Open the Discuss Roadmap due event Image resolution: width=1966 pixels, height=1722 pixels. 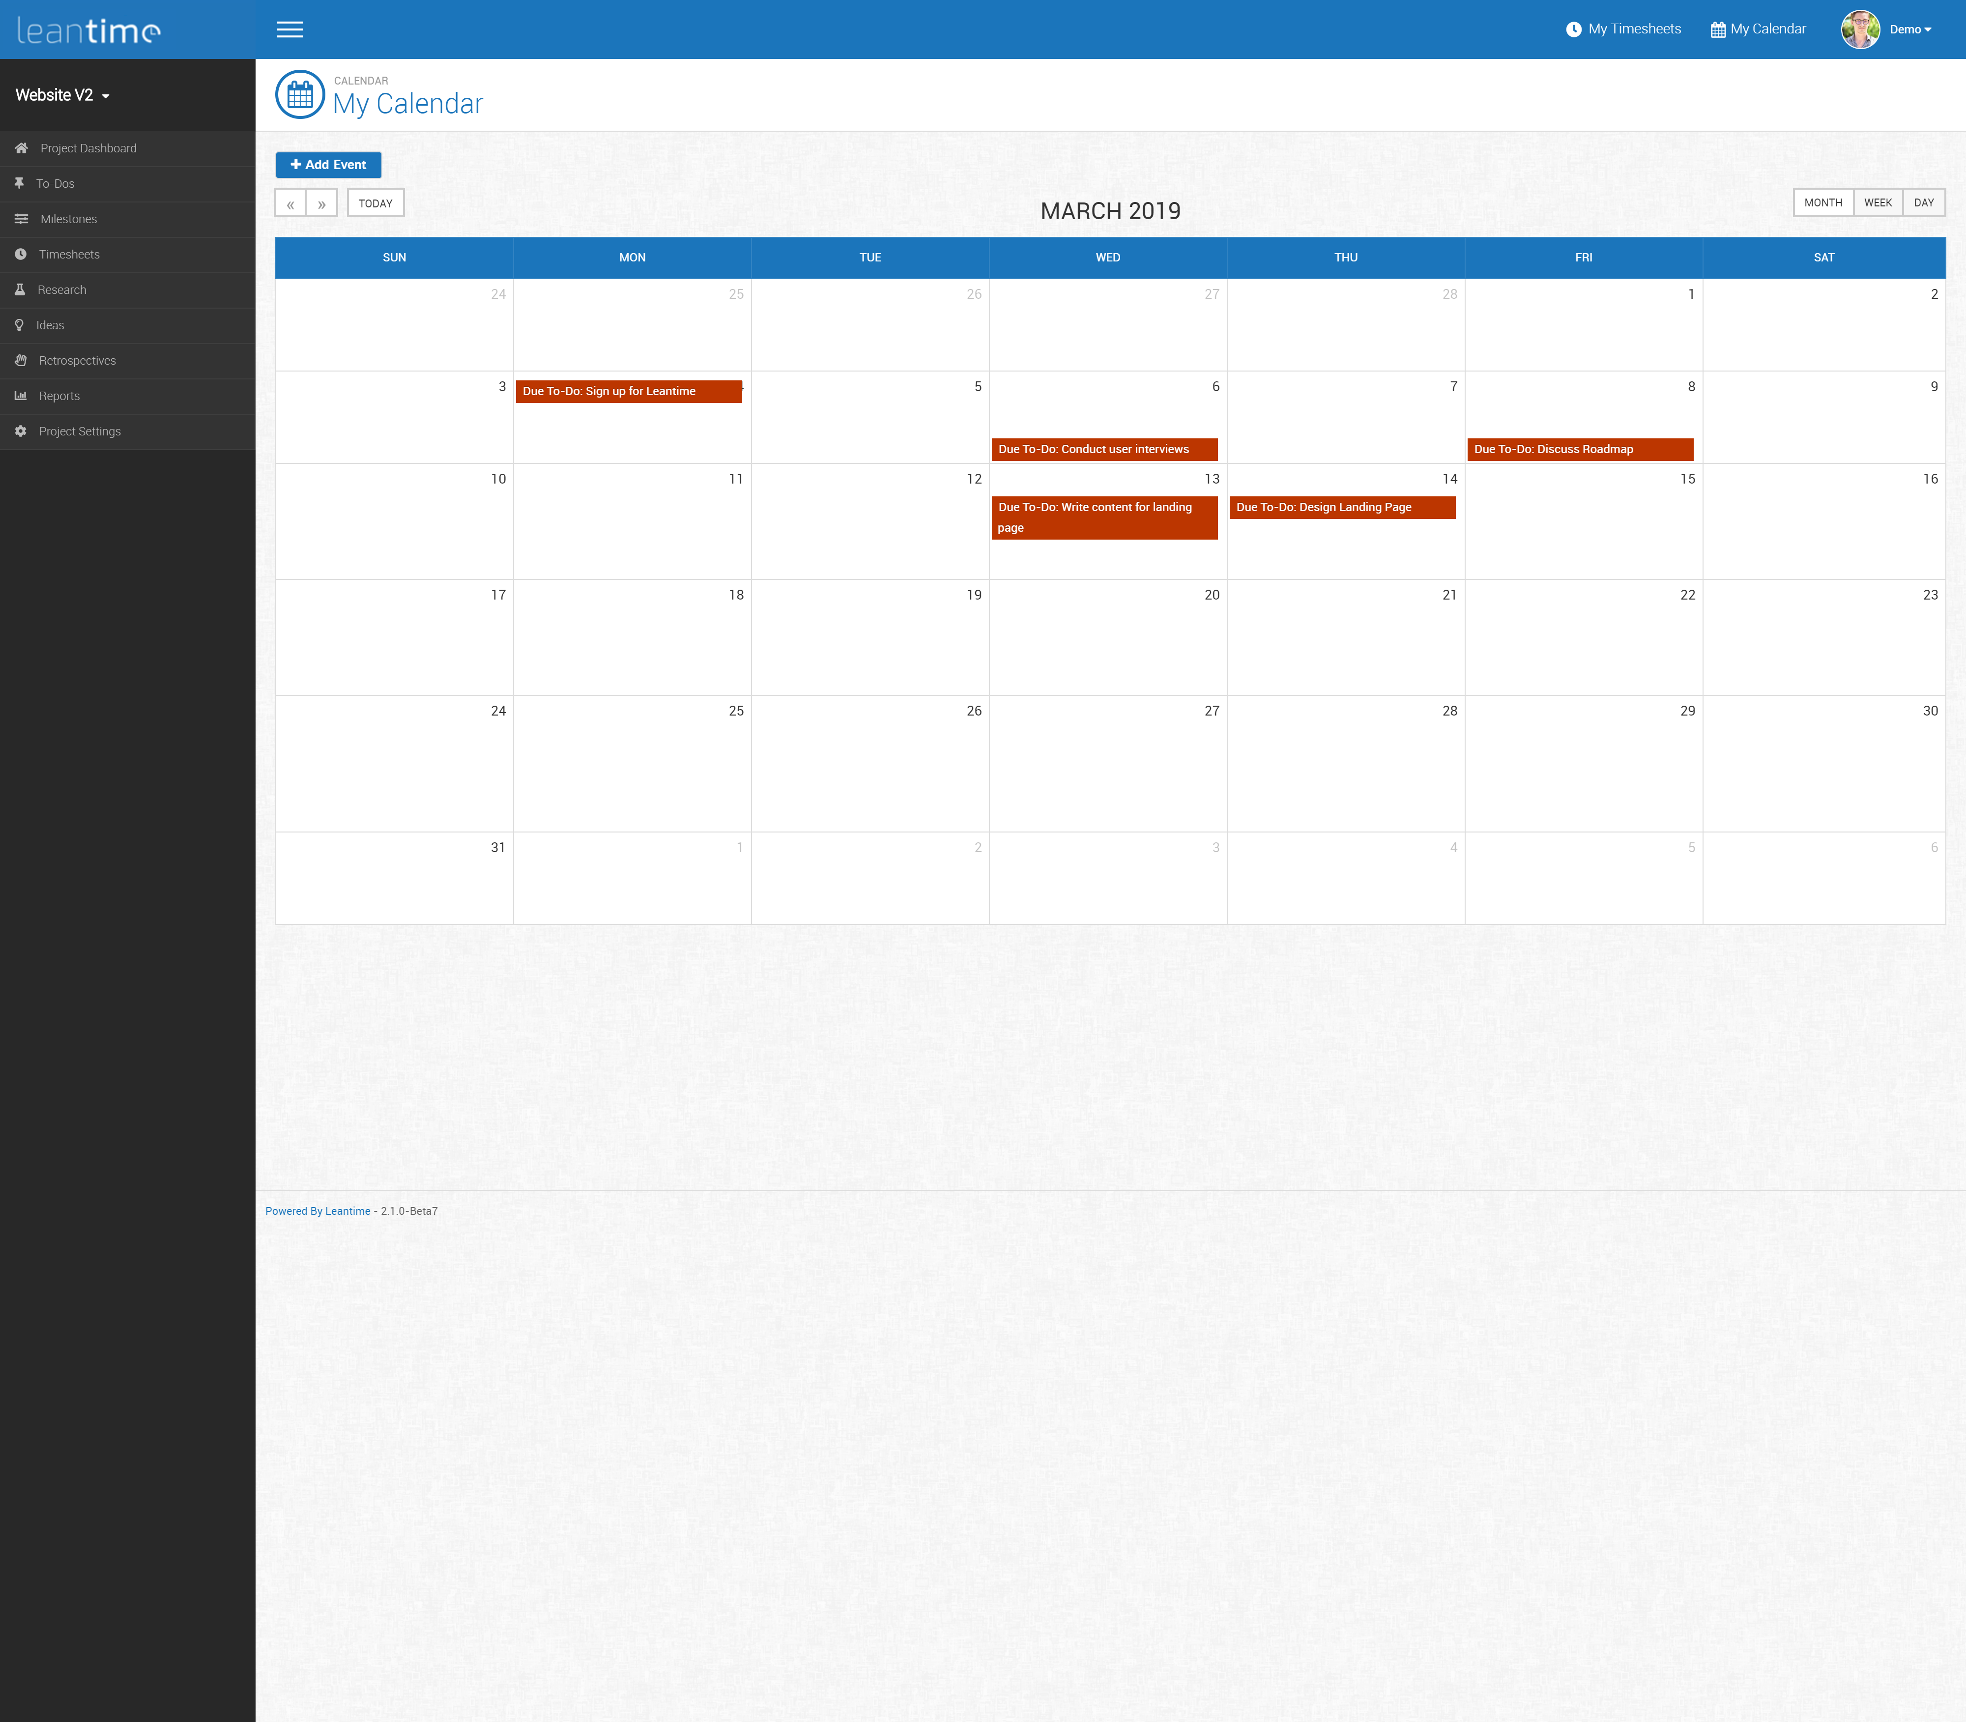point(1579,450)
